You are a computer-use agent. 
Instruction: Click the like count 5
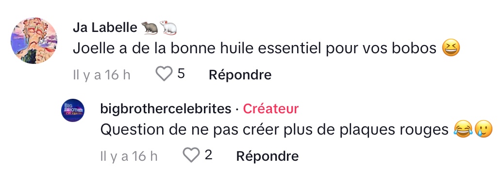tap(181, 74)
